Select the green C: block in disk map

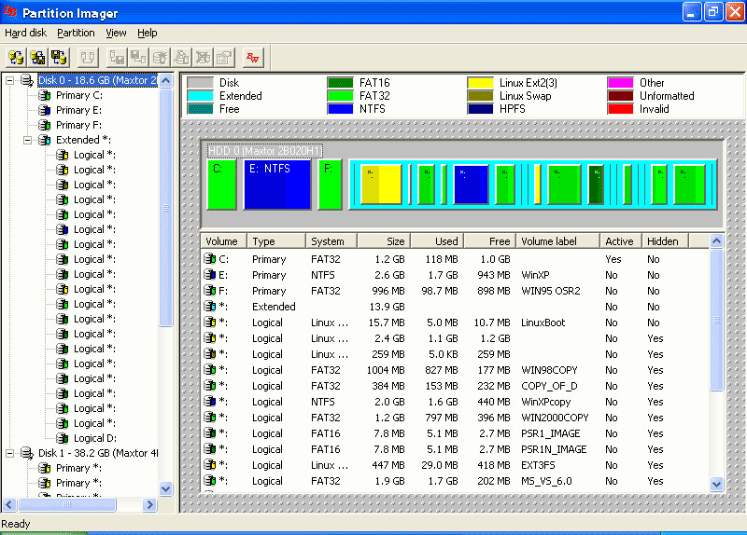coord(222,185)
